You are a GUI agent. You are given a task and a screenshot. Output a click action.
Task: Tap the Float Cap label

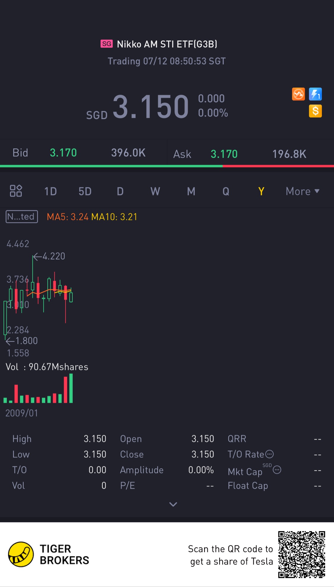click(x=248, y=486)
